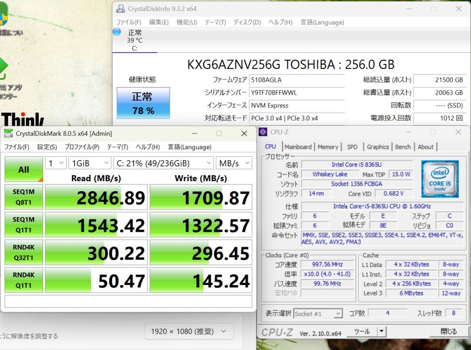Image resolution: width=471 pixels, height=350 pixels.
Task: Click the blue disk status orb for C:
Action: (x=116, y=32)
